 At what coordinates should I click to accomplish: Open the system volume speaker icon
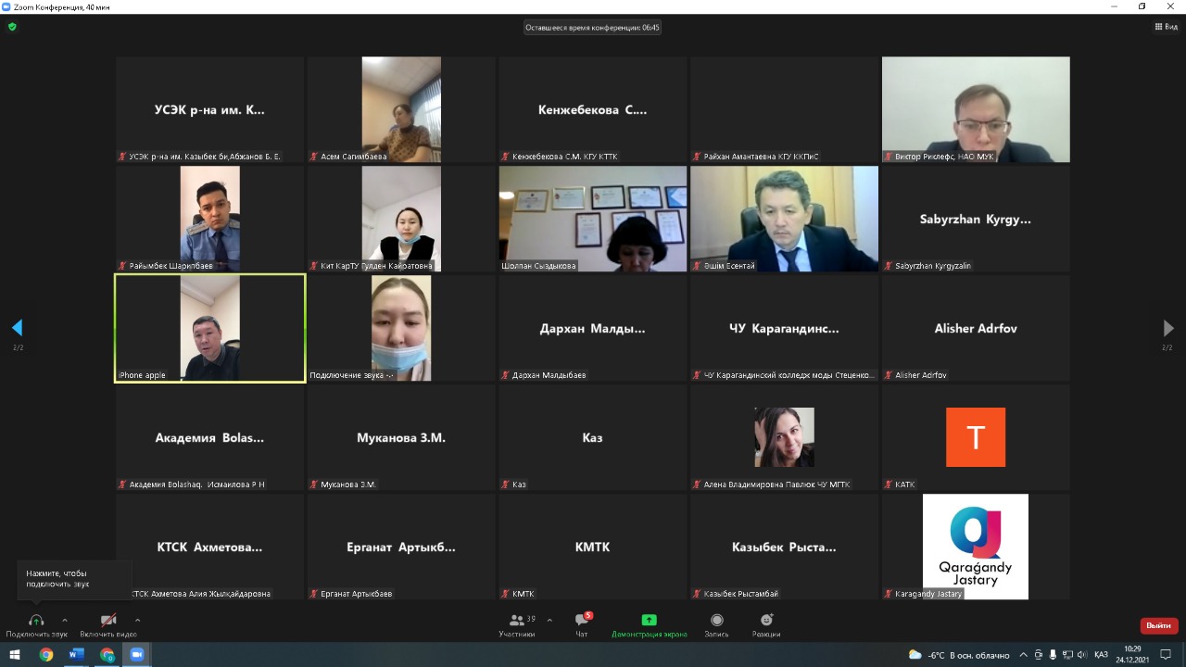coord(1081,655)
